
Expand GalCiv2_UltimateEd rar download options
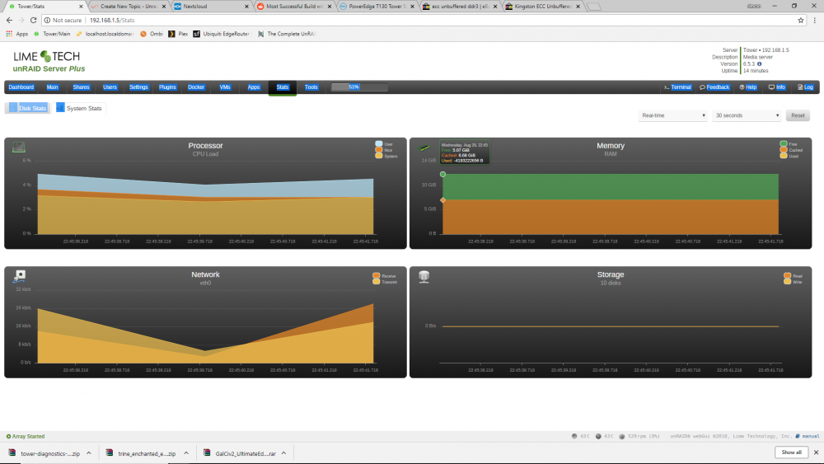283,453
